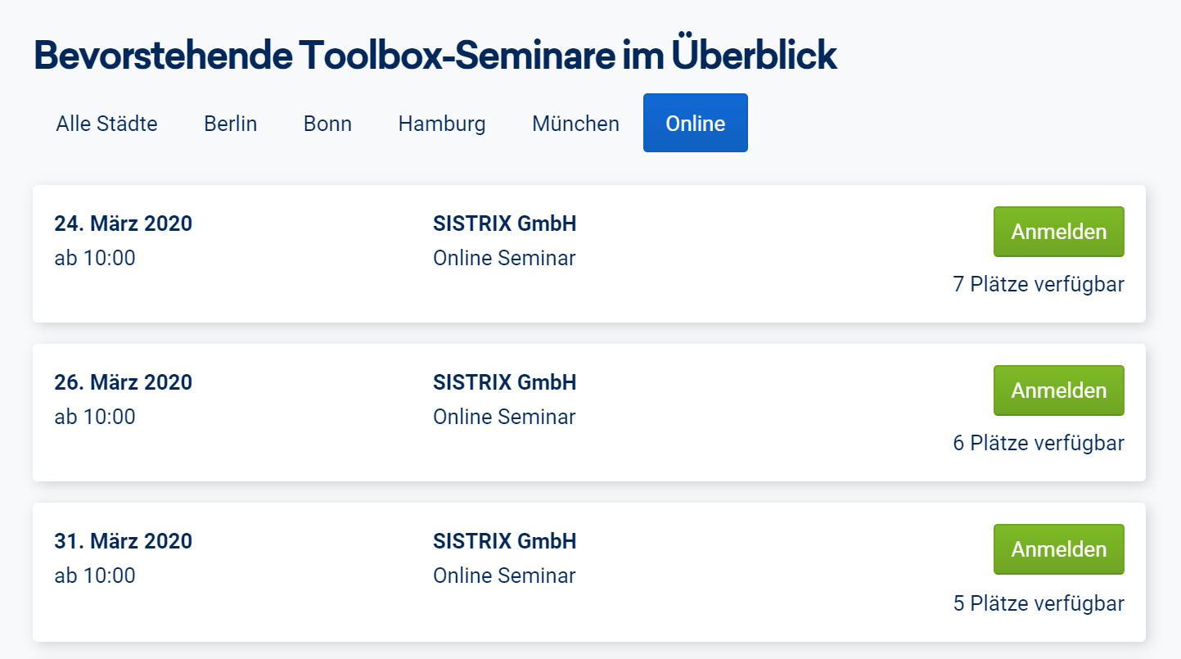
Task: Click the 6 Plätze verfügbar notice
Action: coord(1038,443)
